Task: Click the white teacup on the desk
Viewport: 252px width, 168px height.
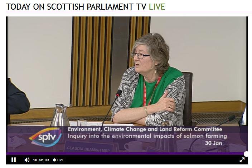Action: pos(134,147)
